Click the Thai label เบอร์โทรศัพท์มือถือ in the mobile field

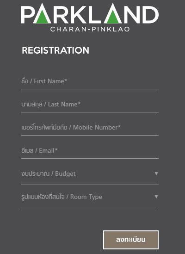click(44, 127)
